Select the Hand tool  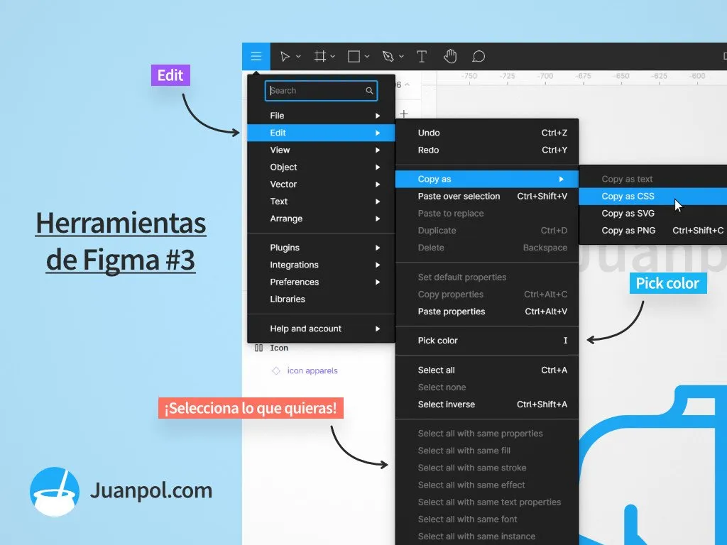[x=450, y=57]
